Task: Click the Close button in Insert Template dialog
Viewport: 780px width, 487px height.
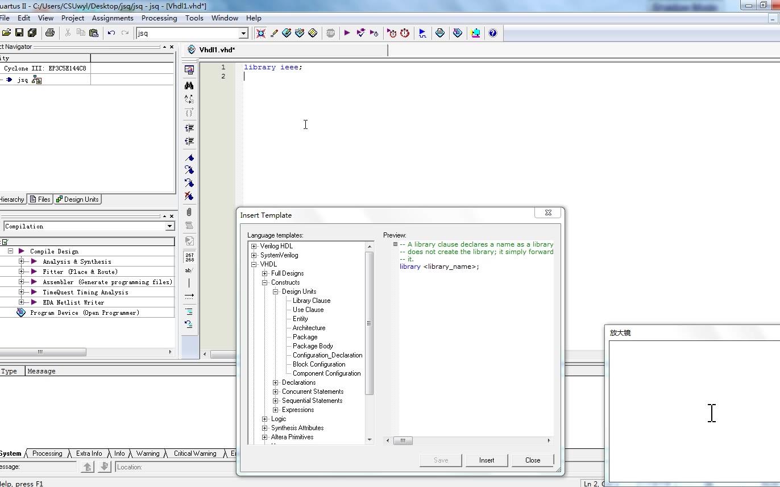Action: click(533, 460)
